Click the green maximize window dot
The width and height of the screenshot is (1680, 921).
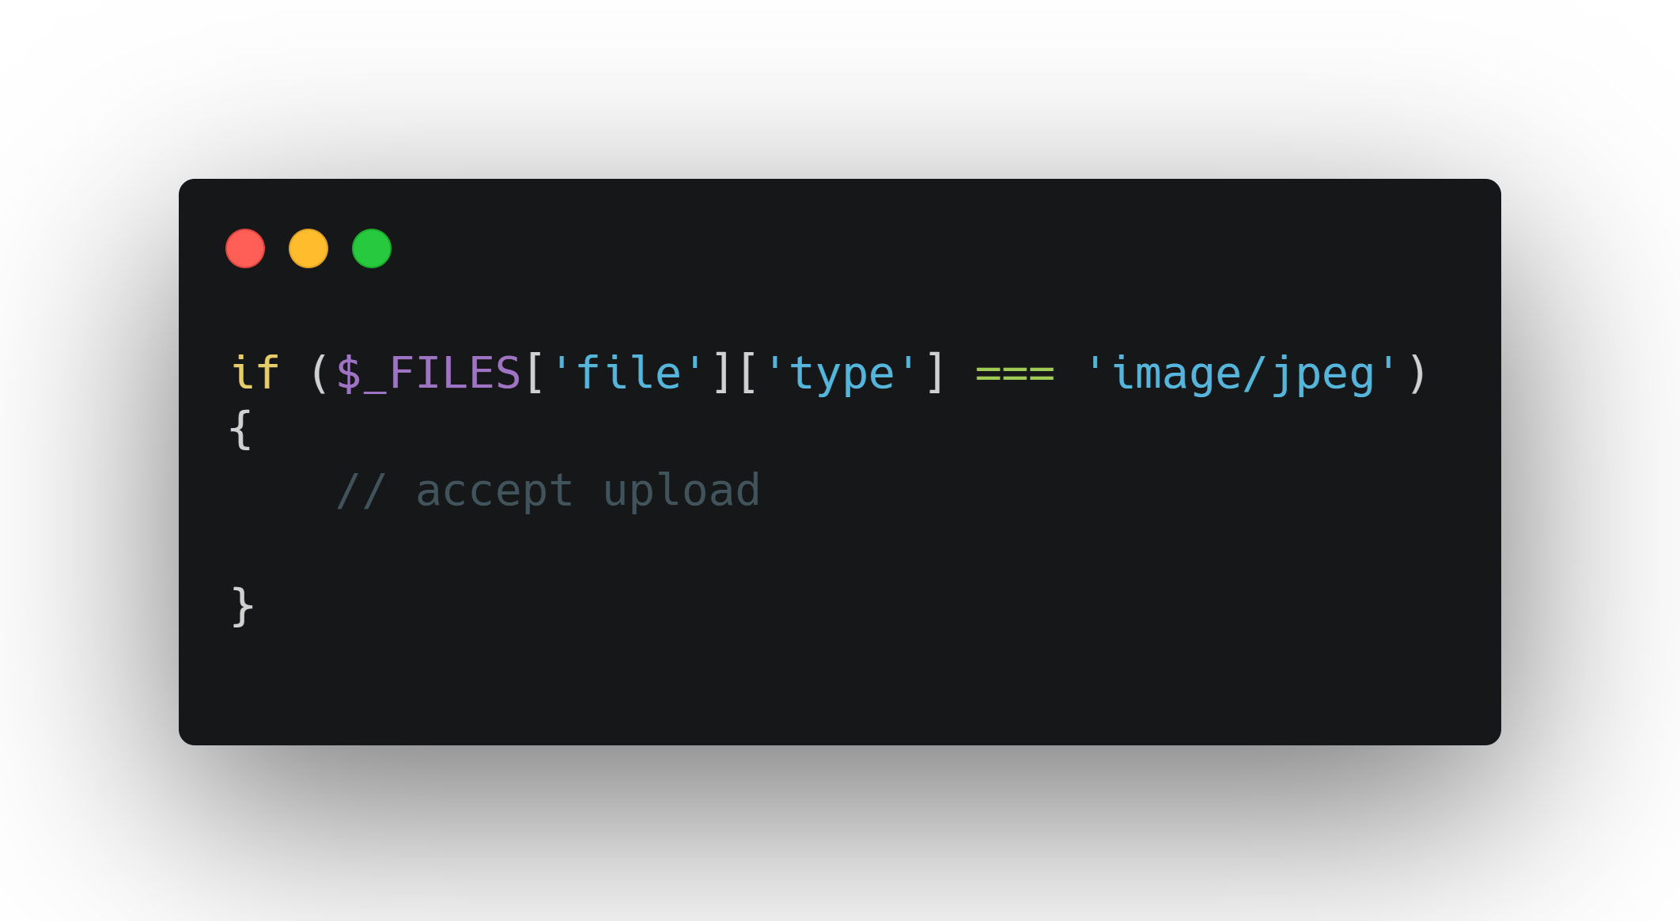click(x=372, y=248)
